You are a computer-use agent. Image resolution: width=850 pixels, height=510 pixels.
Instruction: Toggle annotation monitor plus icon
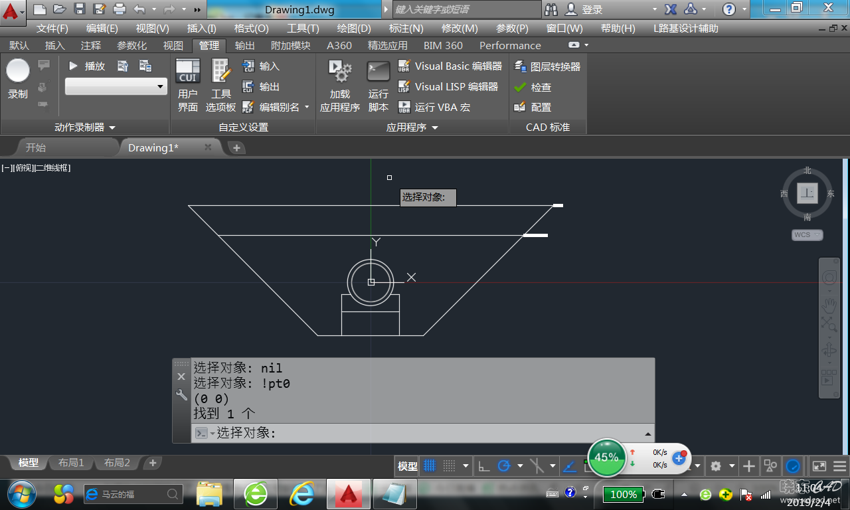(749, 466)
